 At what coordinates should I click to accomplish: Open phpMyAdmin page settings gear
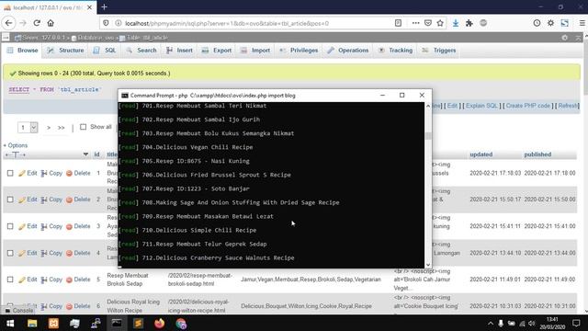tap(565, 38)
